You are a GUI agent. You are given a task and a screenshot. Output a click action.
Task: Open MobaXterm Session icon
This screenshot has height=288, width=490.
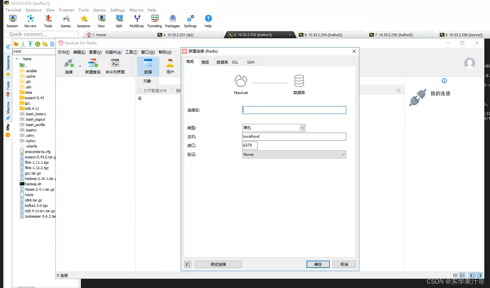coord(12,18)
